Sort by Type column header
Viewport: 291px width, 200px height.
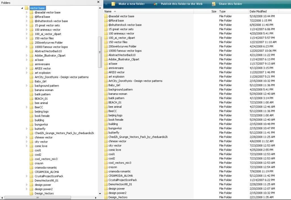(x=233, y=11)
